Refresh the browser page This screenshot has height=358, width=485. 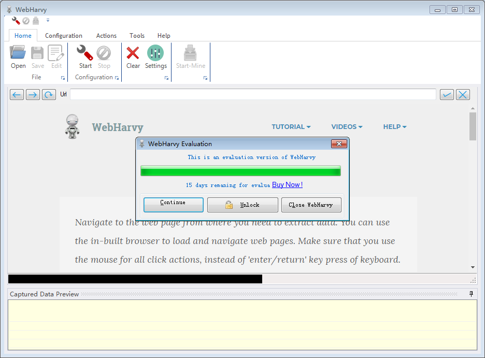[x=49, y=95]
